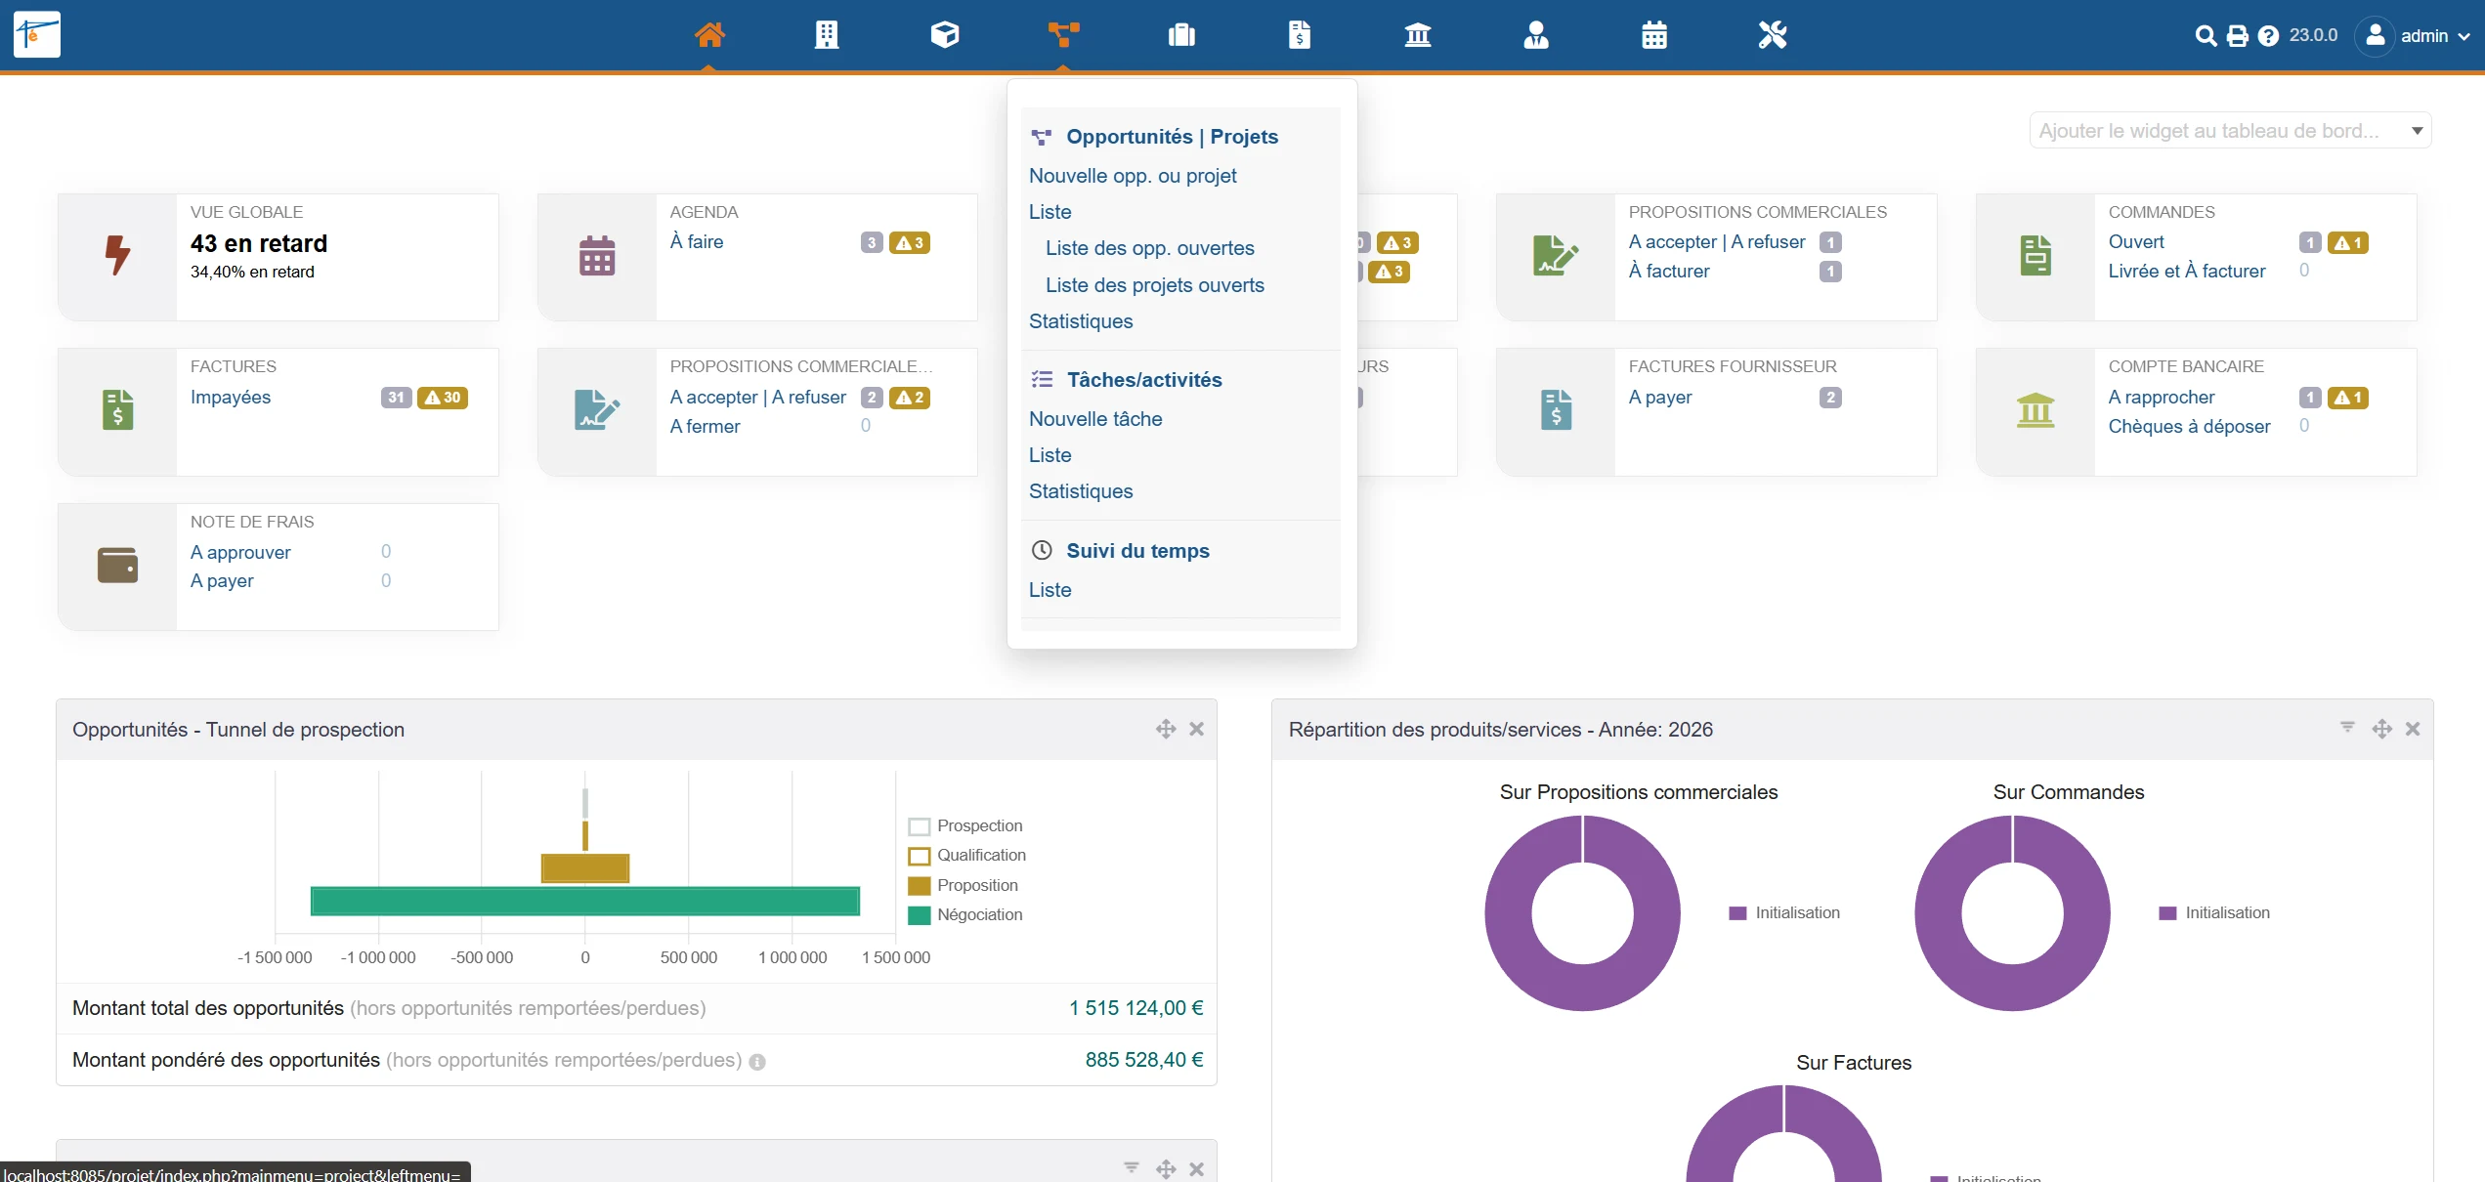Open the A rapprocher bank link
Viewport: 2485px width, 1182px height.
click(x=2162, y=398)
